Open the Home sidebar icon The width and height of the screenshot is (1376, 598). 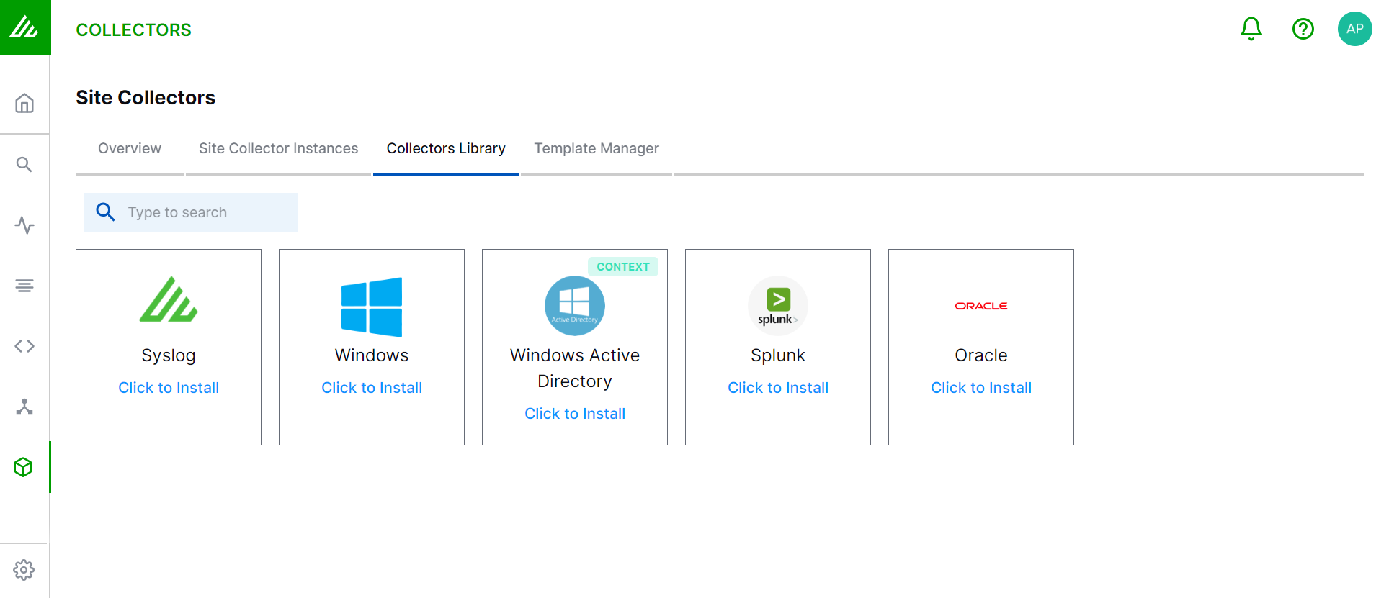[24, 103]
